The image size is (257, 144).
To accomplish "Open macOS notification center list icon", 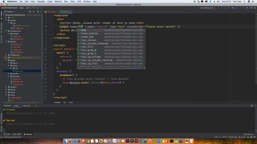I will tap(253, 2).
